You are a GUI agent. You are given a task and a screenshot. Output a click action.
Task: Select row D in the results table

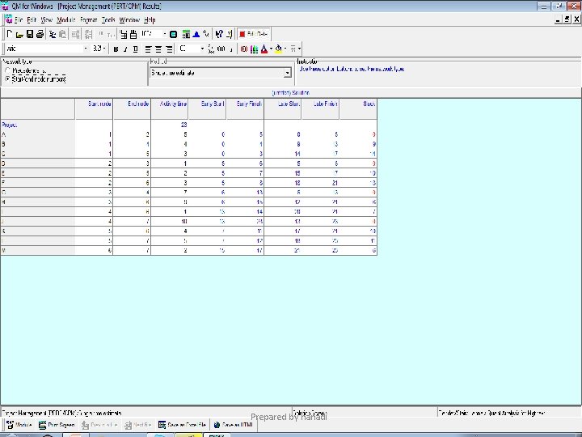click(189, 163)
